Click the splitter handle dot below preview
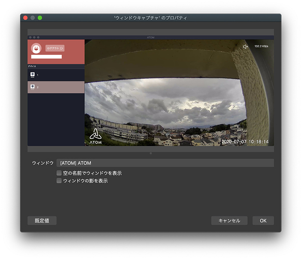 151,153
